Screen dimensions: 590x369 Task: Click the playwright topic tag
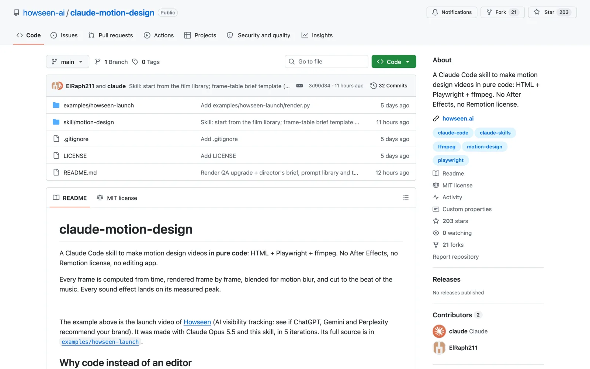tap(451, 160)
